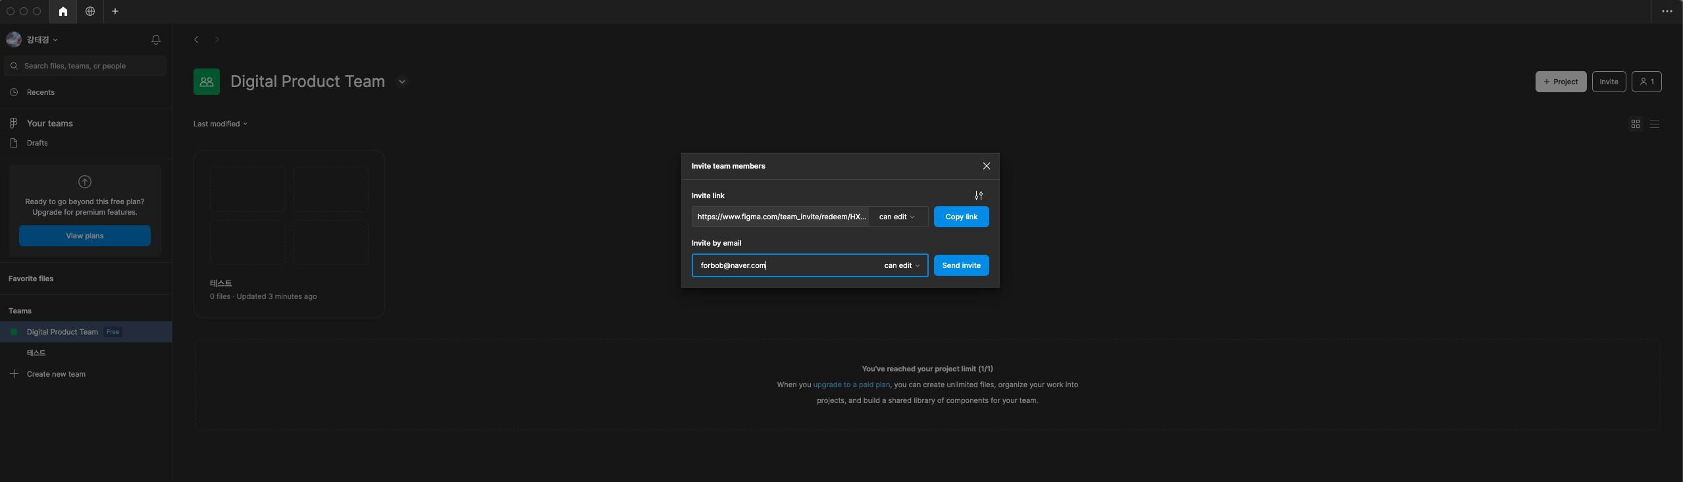
Task: Open the members count button
Action: click(1646, 82)
